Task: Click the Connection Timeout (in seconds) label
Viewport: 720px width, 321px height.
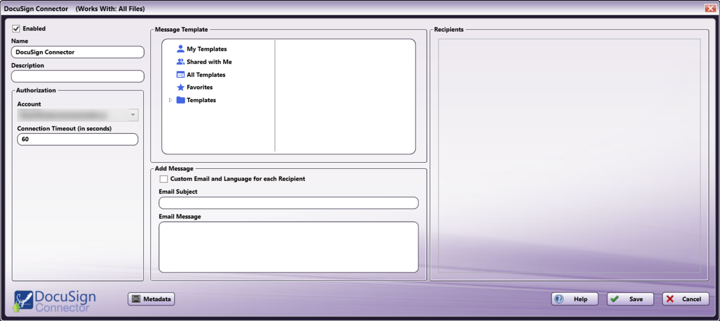Action: (64, 128)
